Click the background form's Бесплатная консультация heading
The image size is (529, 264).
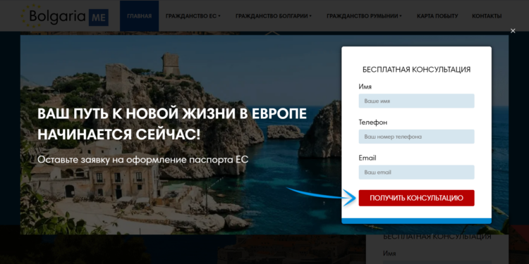pyautogui.click(x=437, y=237)
